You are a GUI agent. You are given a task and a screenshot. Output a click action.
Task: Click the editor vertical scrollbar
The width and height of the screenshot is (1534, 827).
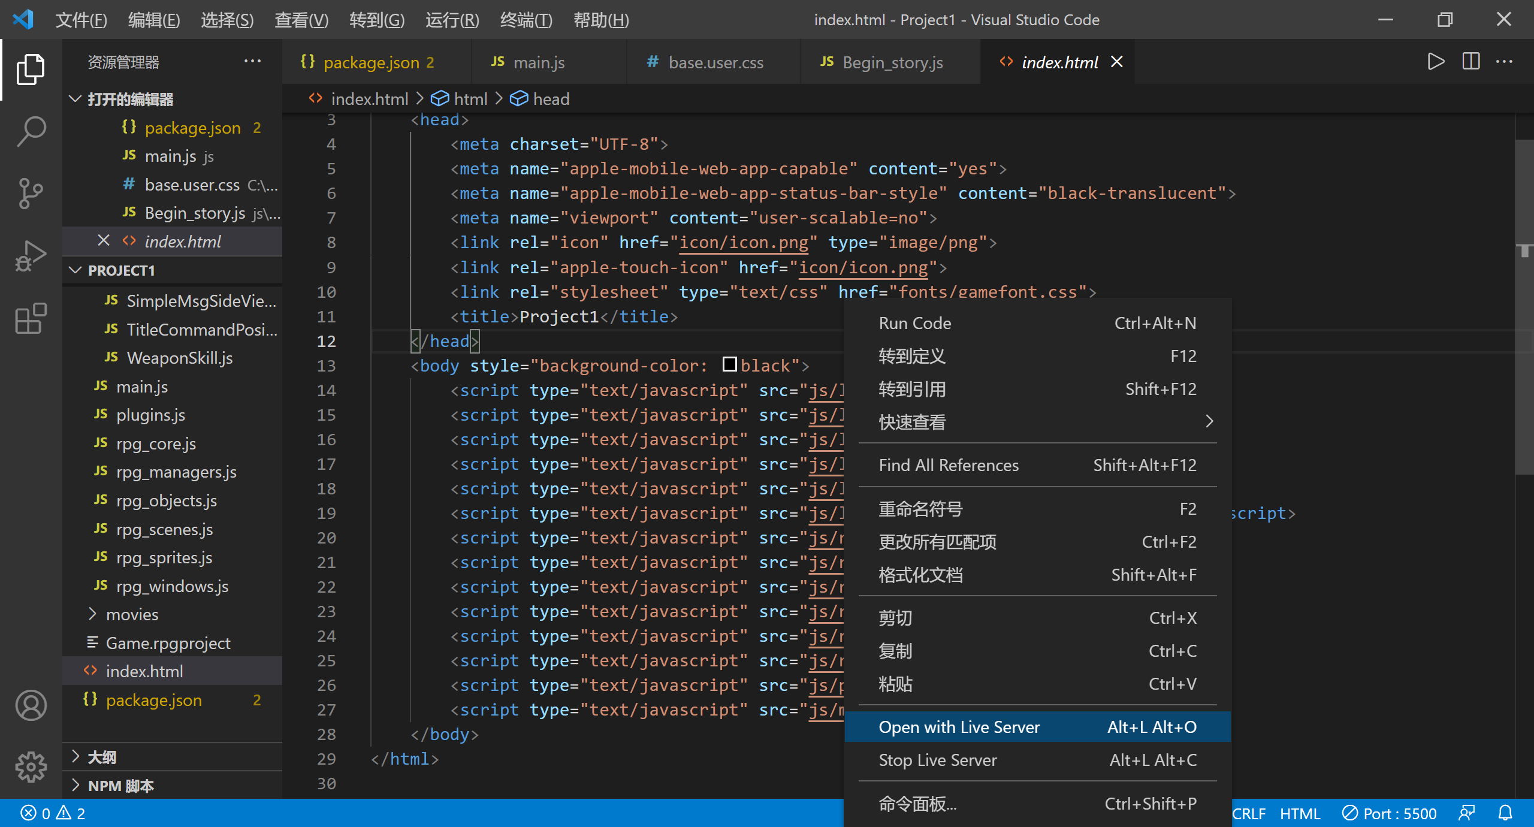point(1524,307)
